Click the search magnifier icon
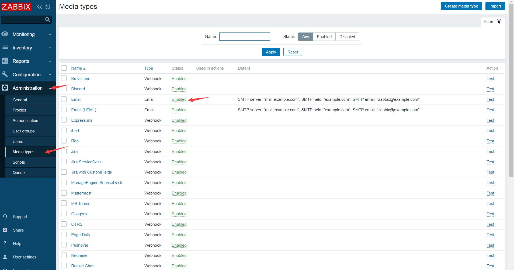This screenshot has width=514, height=270. (48, 19)
